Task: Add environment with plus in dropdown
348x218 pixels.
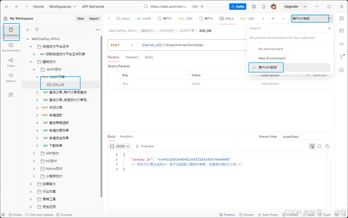Action: click(329, 28)
